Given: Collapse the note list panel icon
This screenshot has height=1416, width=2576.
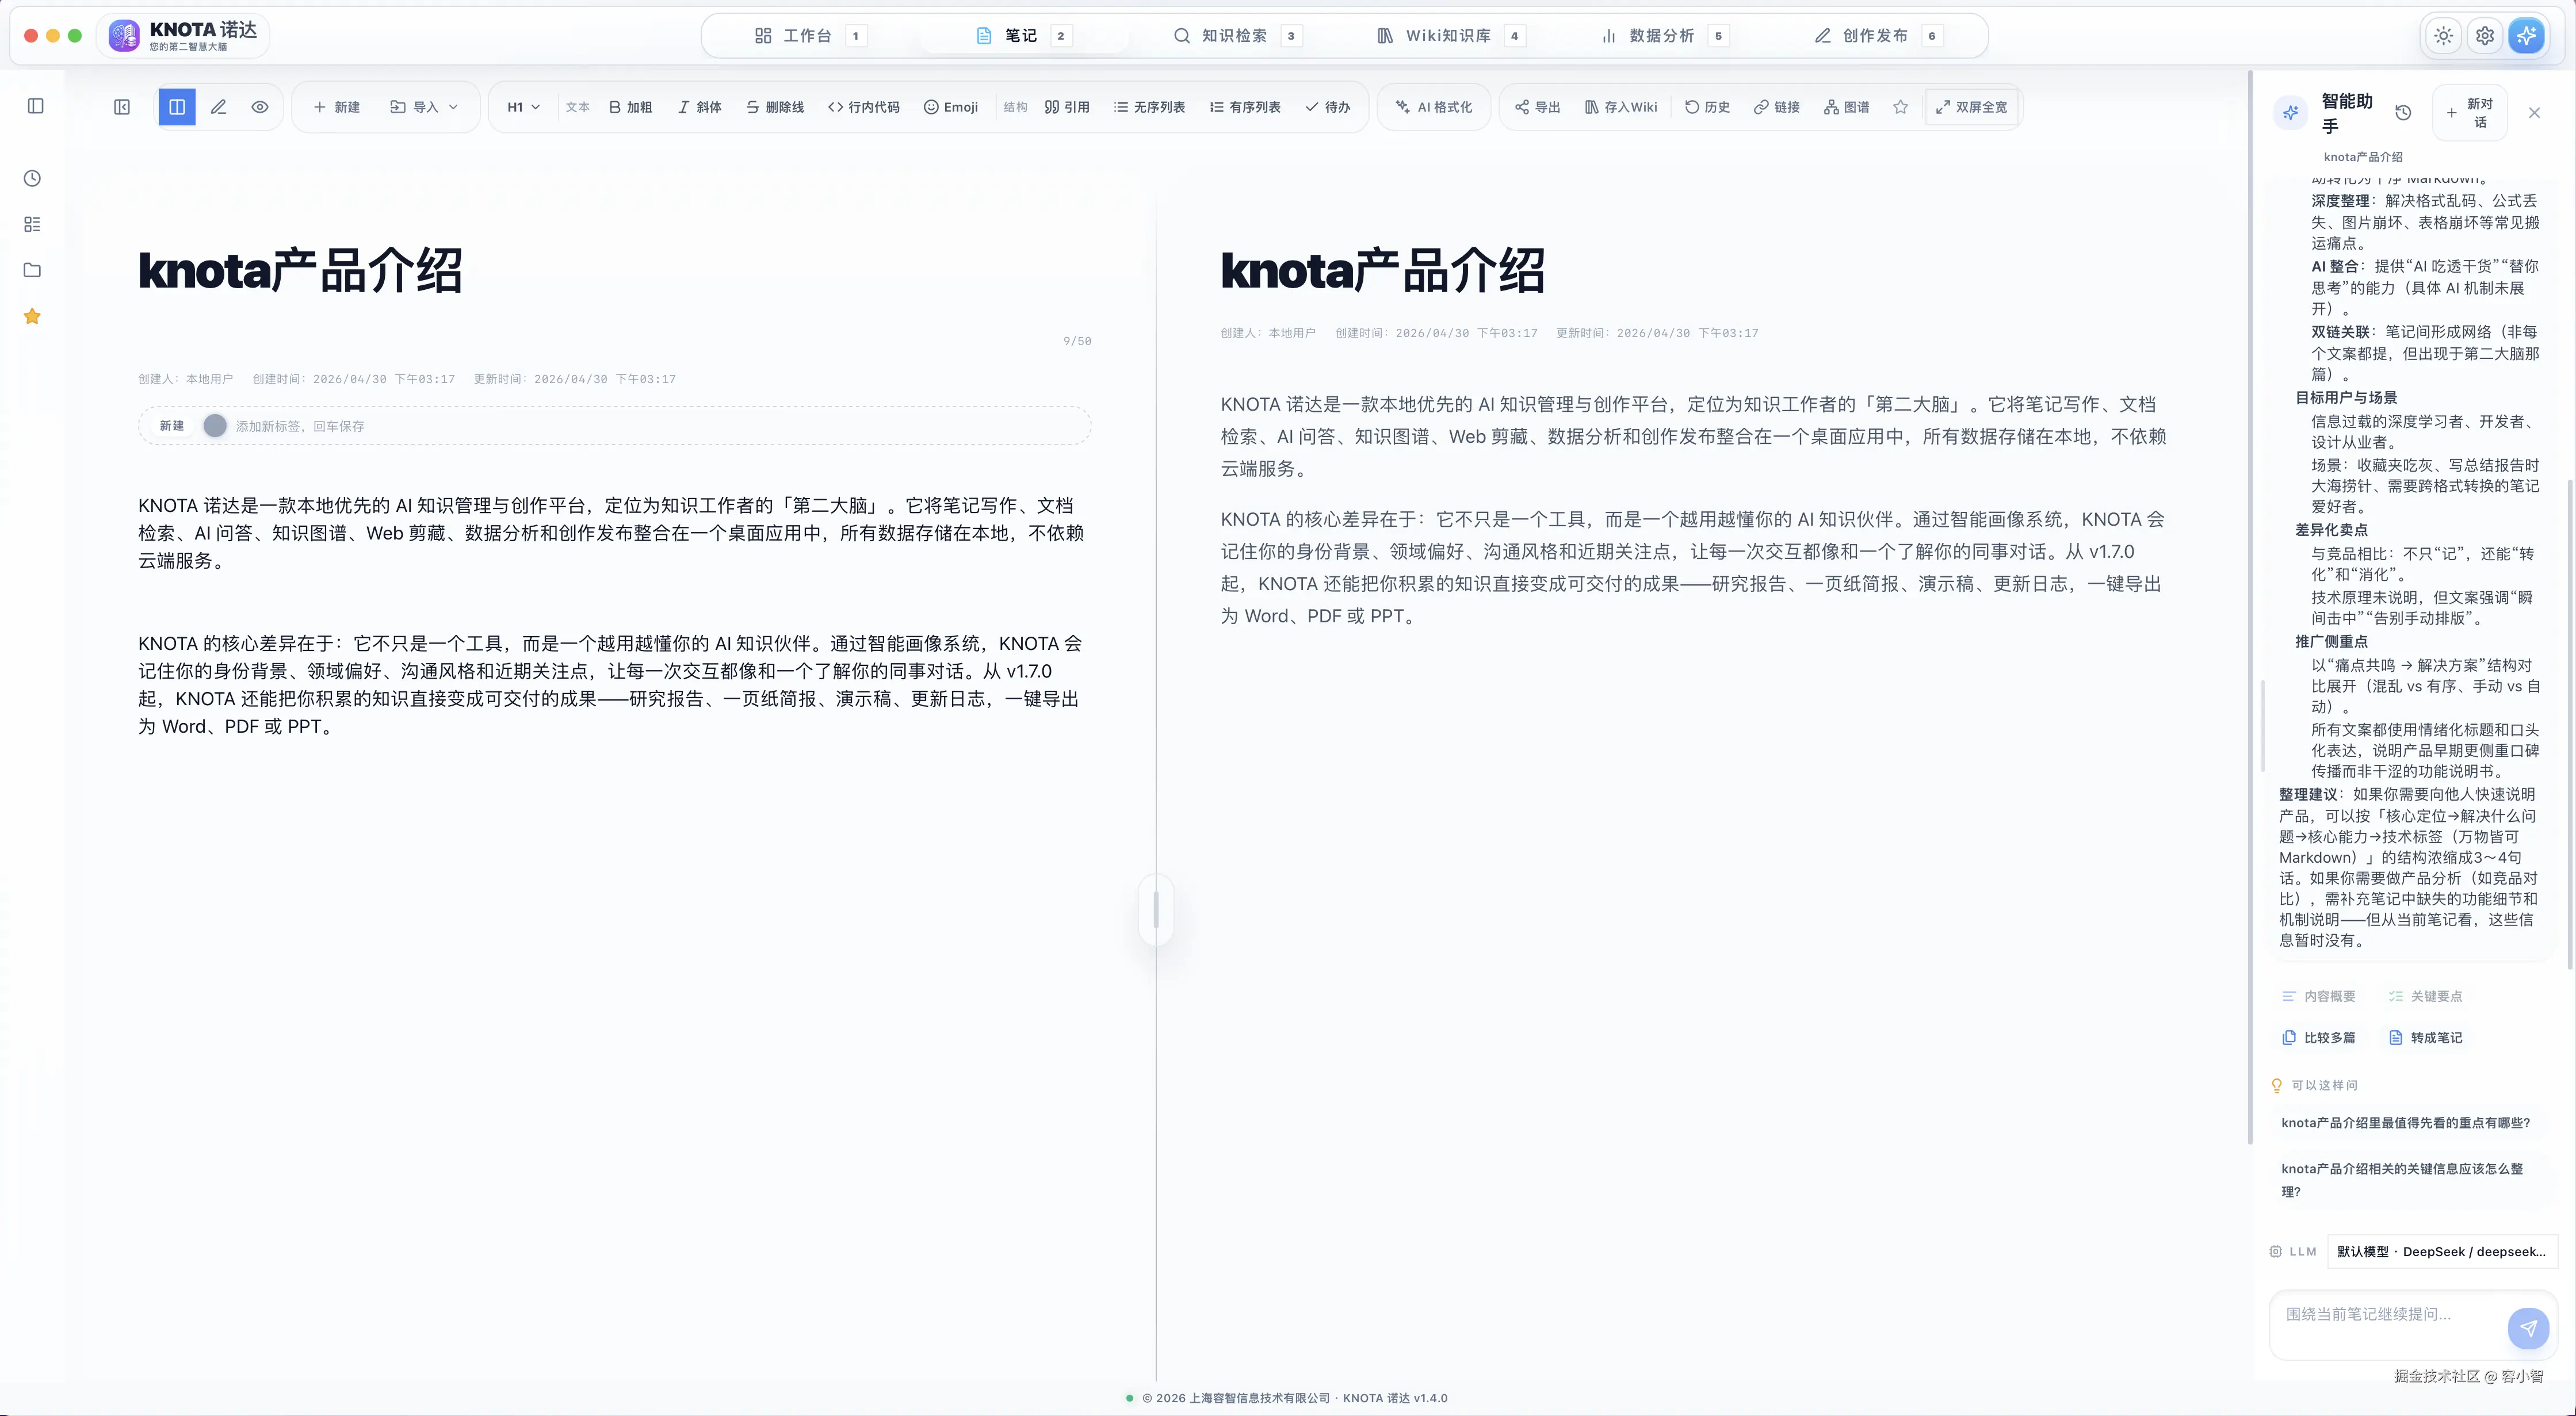Looking at the screenshot, I should [122, 107].
